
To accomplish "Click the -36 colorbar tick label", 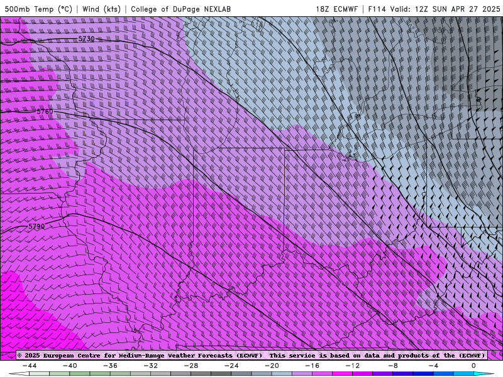I will pyautogui.click(x=111, y=366).
